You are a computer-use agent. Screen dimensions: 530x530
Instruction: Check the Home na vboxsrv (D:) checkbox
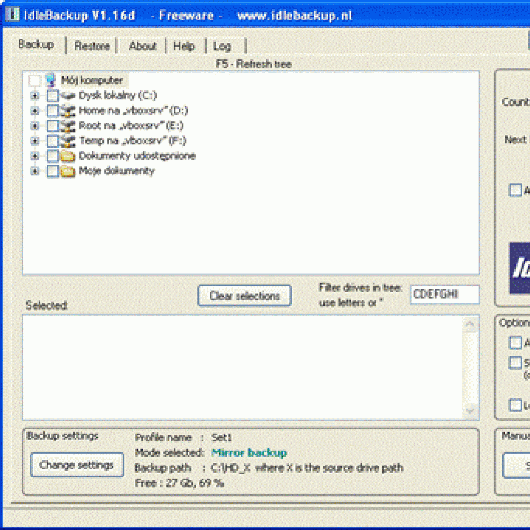pyautogui.click(x=52, y=111)
